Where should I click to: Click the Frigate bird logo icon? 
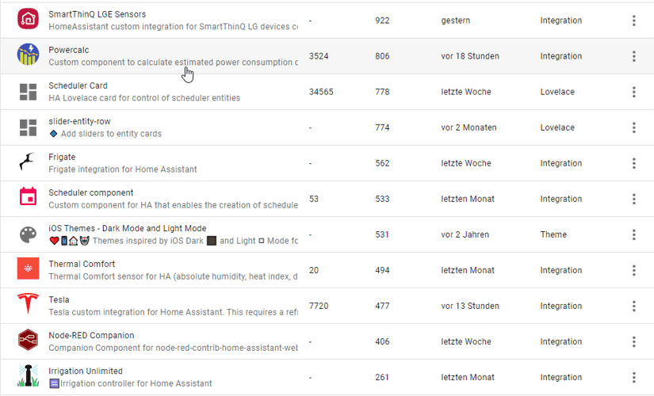(x=29, y=163)
